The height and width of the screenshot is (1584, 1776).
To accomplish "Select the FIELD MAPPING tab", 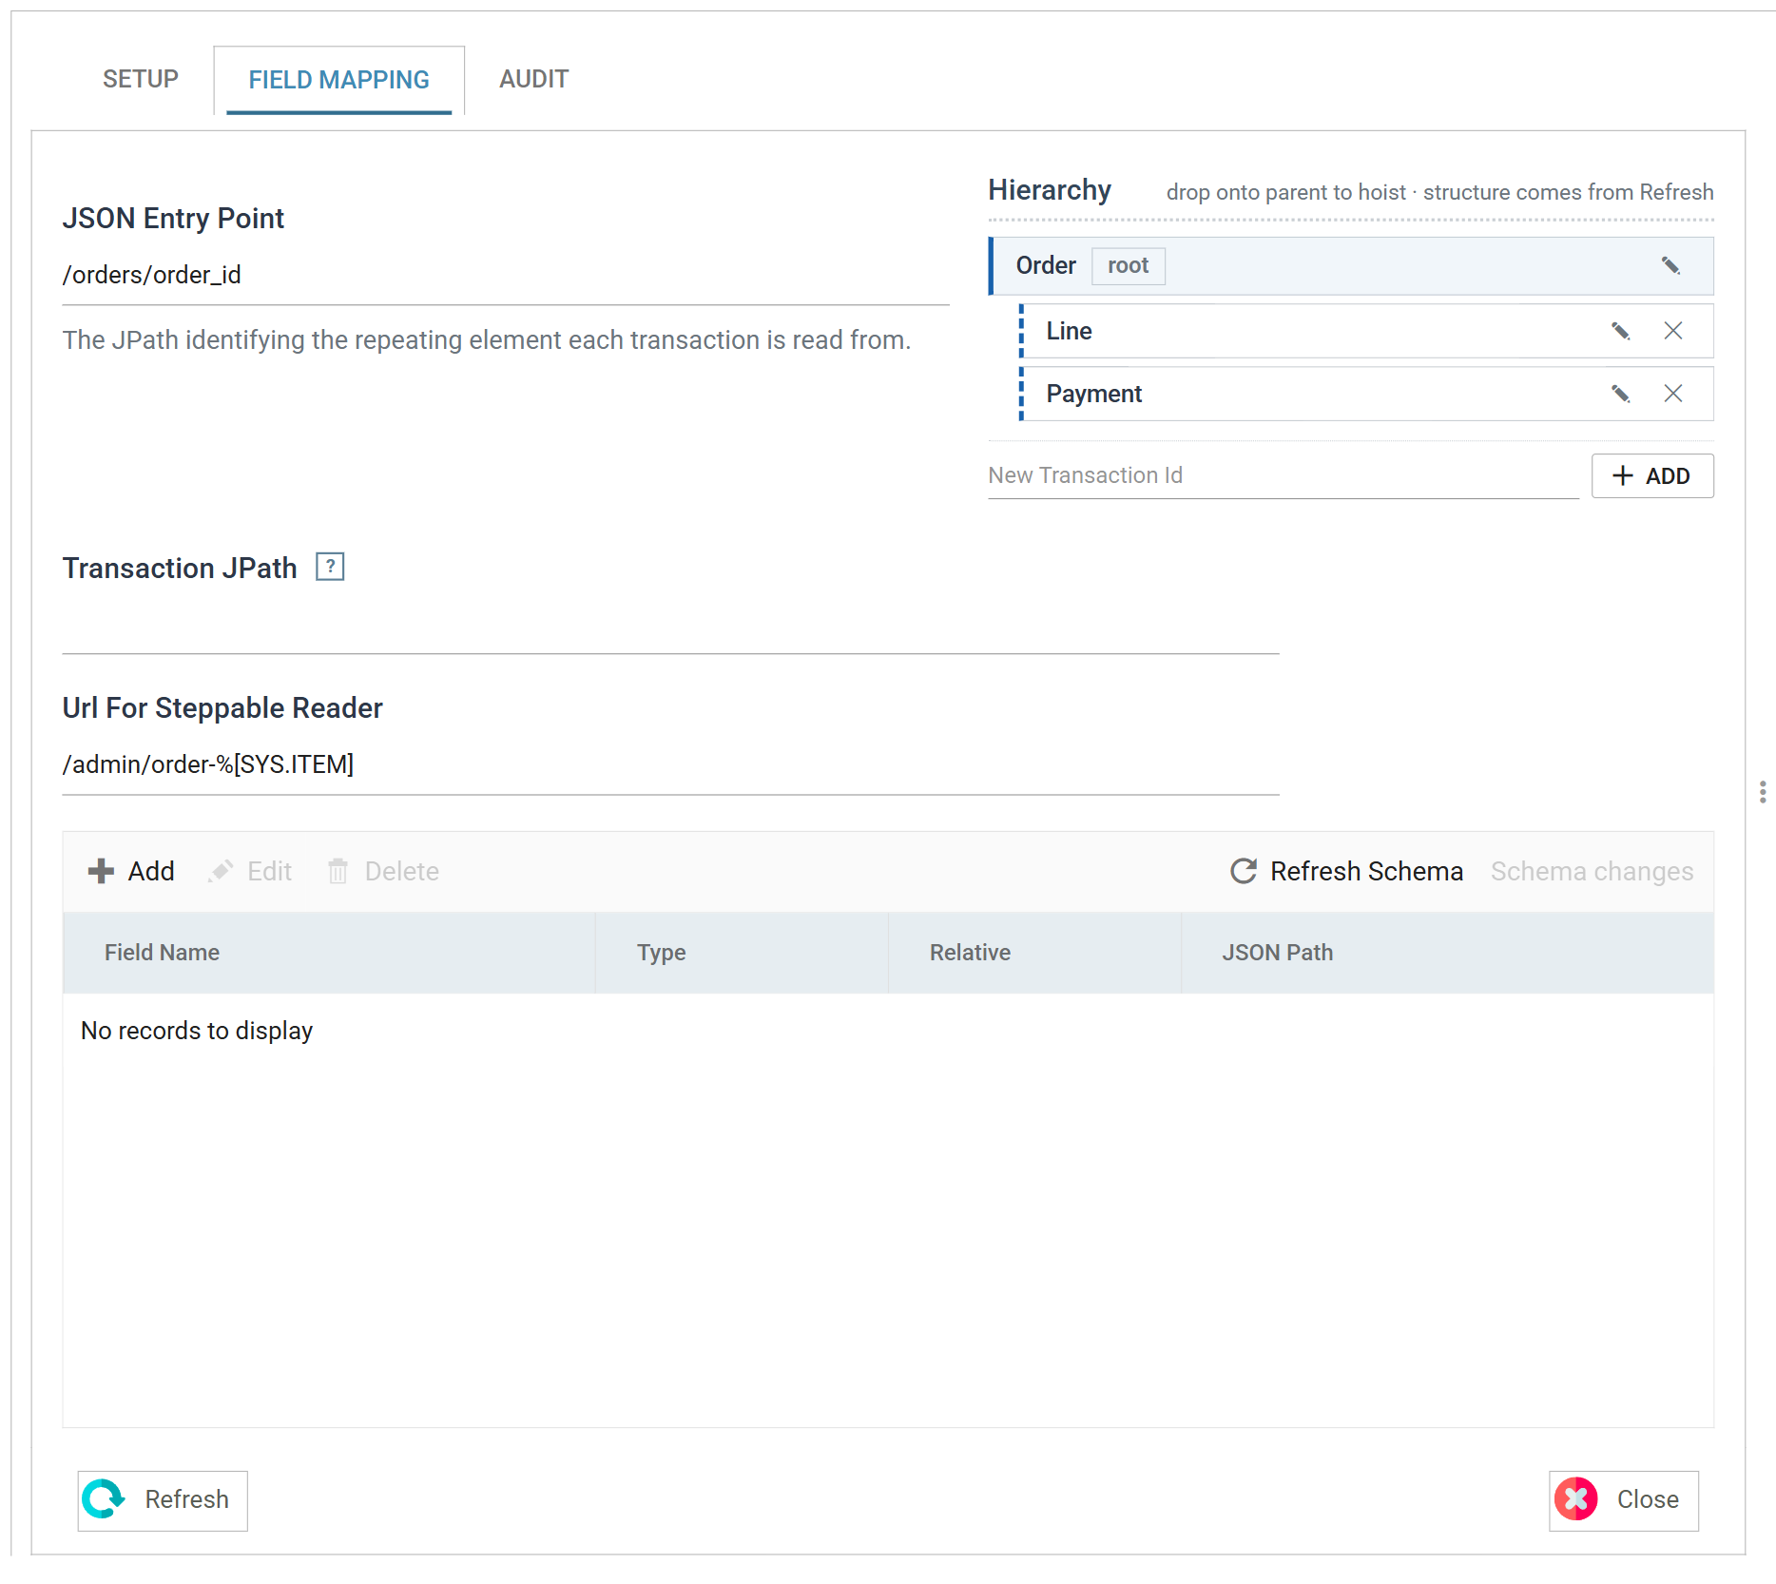I will [339, 80].
